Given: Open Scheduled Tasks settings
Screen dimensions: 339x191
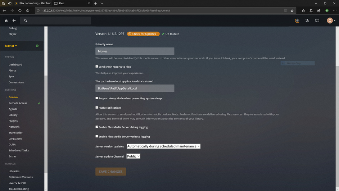Looking at the screenshot, I should pos(19,150).
